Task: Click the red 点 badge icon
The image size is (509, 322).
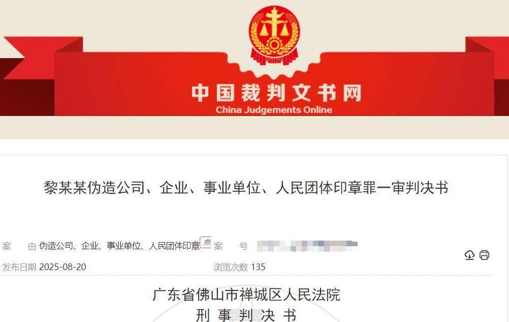Action: point(206,243)
